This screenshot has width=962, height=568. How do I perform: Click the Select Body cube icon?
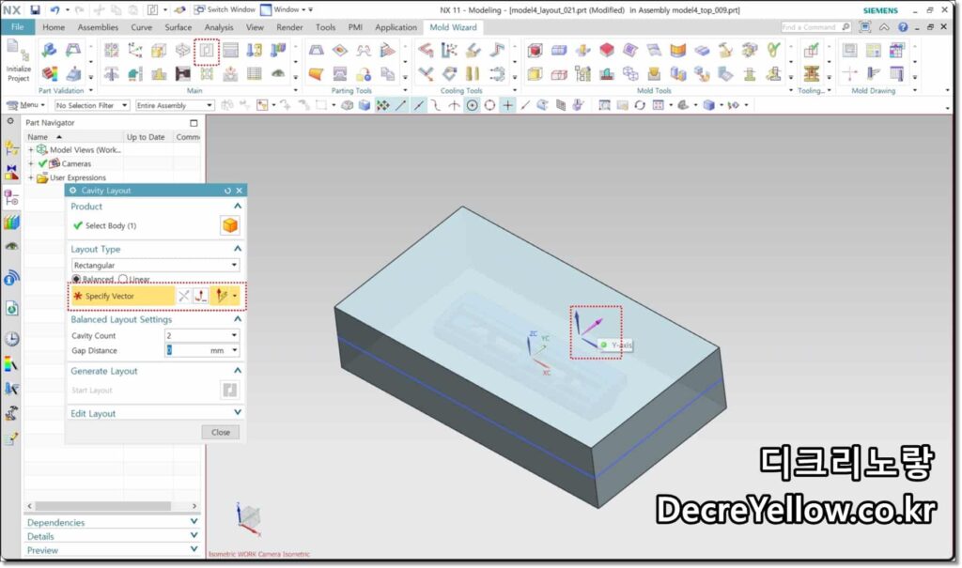[230, 225]
